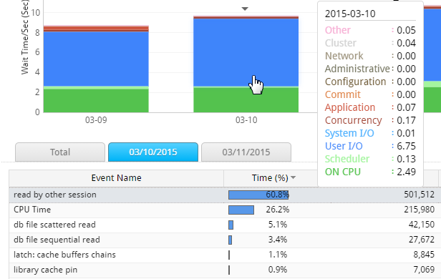Click the 3.4% time value

click(278, 240)
